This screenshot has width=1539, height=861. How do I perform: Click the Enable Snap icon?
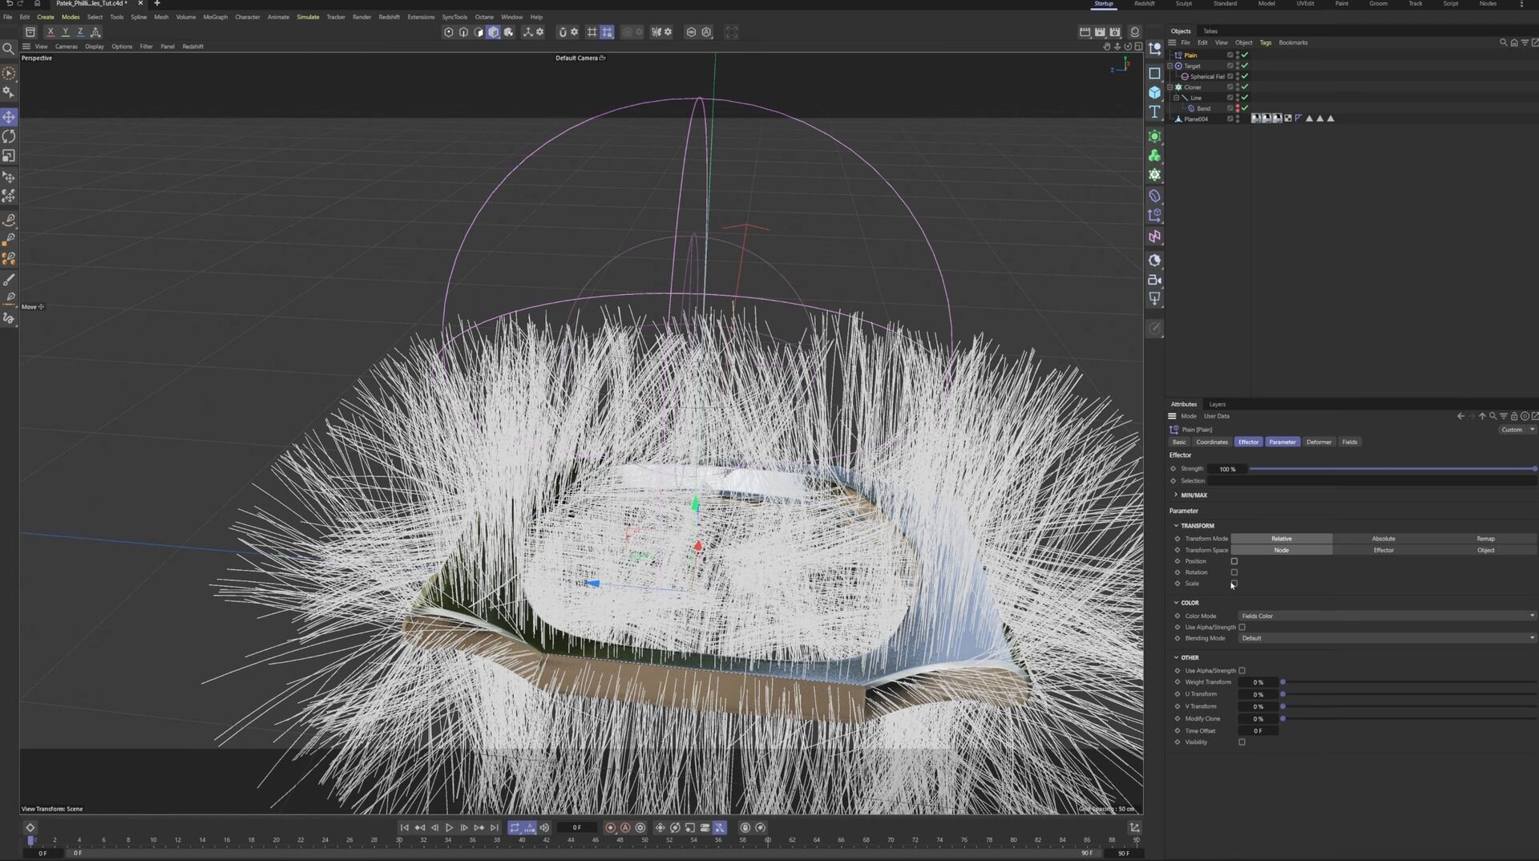563,32
